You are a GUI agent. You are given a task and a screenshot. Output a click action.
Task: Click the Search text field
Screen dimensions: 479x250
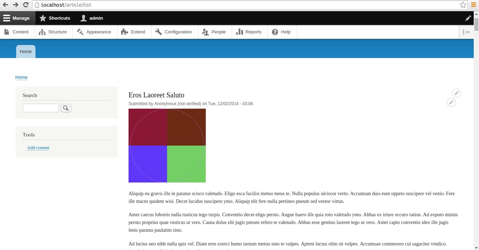click(x=41, y=108)
